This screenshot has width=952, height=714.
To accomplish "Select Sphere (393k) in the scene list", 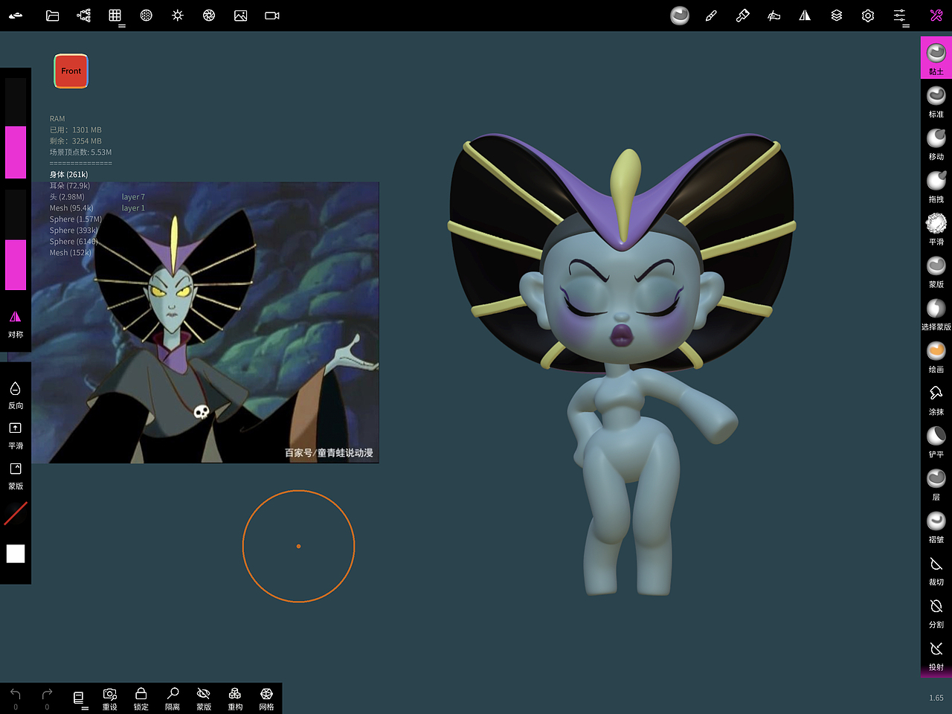I will tap(74, 231).
